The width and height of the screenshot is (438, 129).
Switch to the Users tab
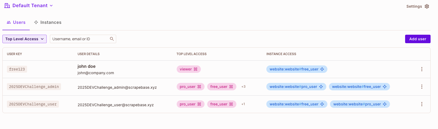pyautogui.click(x=16, y=23)
